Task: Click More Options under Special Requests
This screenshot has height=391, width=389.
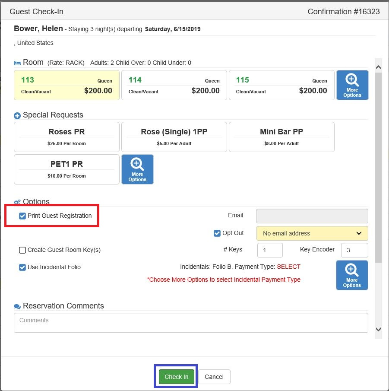Action: pyautogui.click(x=137, y=169)
